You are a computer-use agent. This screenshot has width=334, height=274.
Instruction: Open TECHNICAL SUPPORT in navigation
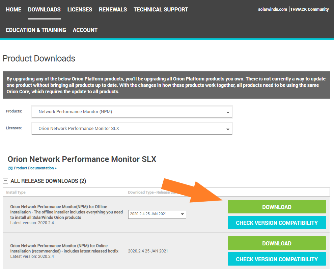[x=161, y=9]
